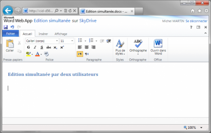Close the Edition simultanée.docx tab

click(132, 11)
